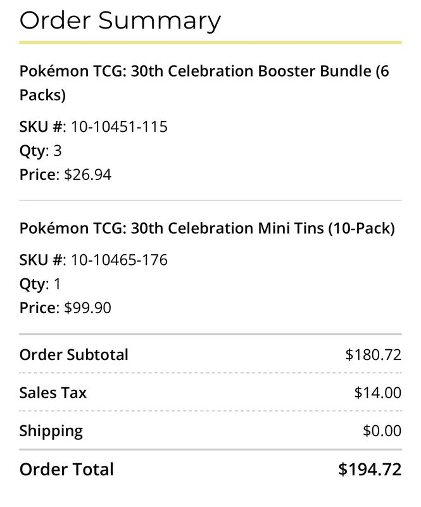421x507 pixels.
Task: Click the $14.00 sales tax amount
Action: pos(378,393)
